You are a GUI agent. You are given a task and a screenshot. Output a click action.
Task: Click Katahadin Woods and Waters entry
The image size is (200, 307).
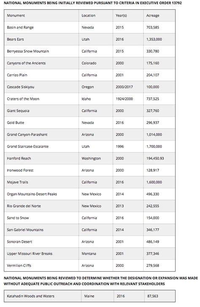pos(30,296)
